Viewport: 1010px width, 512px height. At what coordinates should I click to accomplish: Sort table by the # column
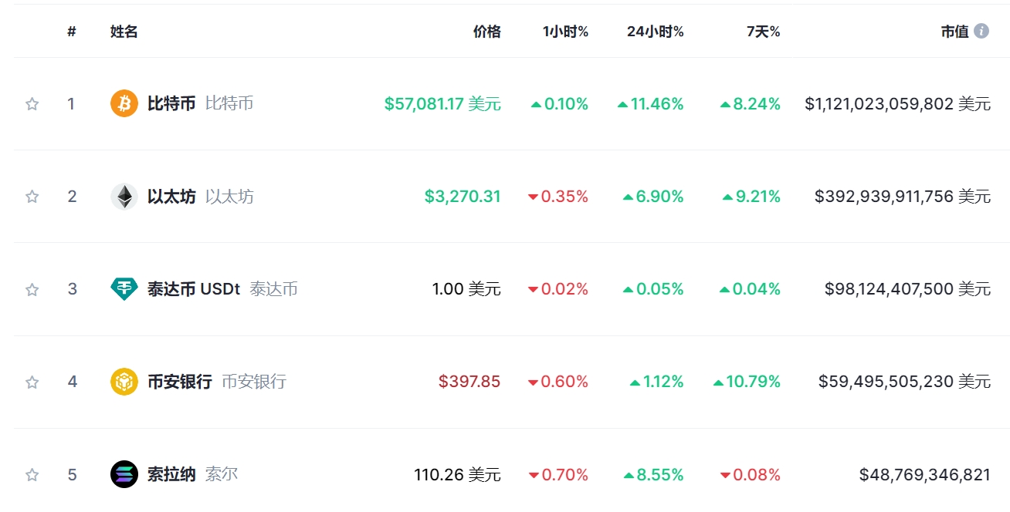[x=71, y=32]
